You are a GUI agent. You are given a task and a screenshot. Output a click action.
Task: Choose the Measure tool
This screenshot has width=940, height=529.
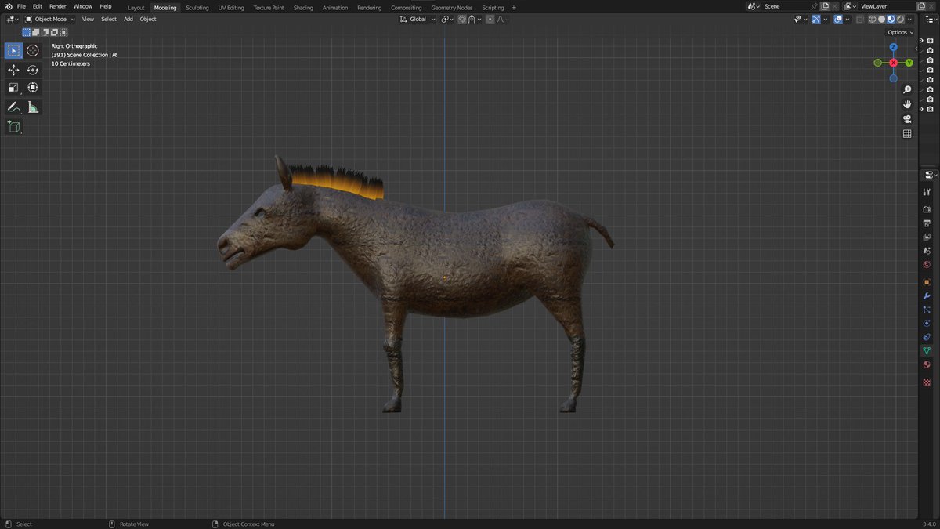coord(33,107)
